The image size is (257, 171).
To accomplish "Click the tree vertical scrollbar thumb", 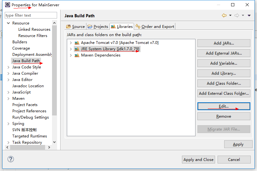I will point(55,70).
